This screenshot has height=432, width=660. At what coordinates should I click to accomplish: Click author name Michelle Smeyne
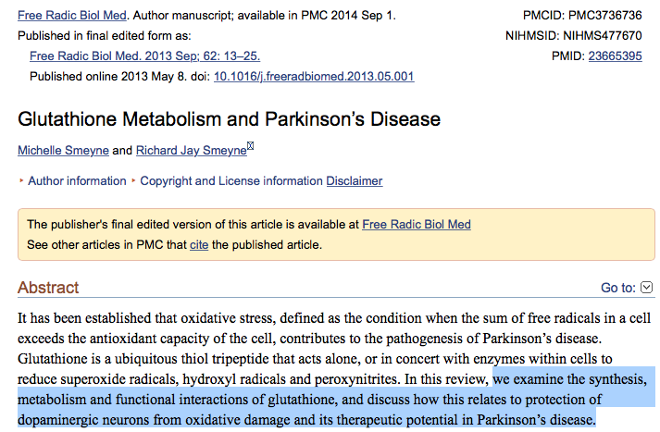63,151
